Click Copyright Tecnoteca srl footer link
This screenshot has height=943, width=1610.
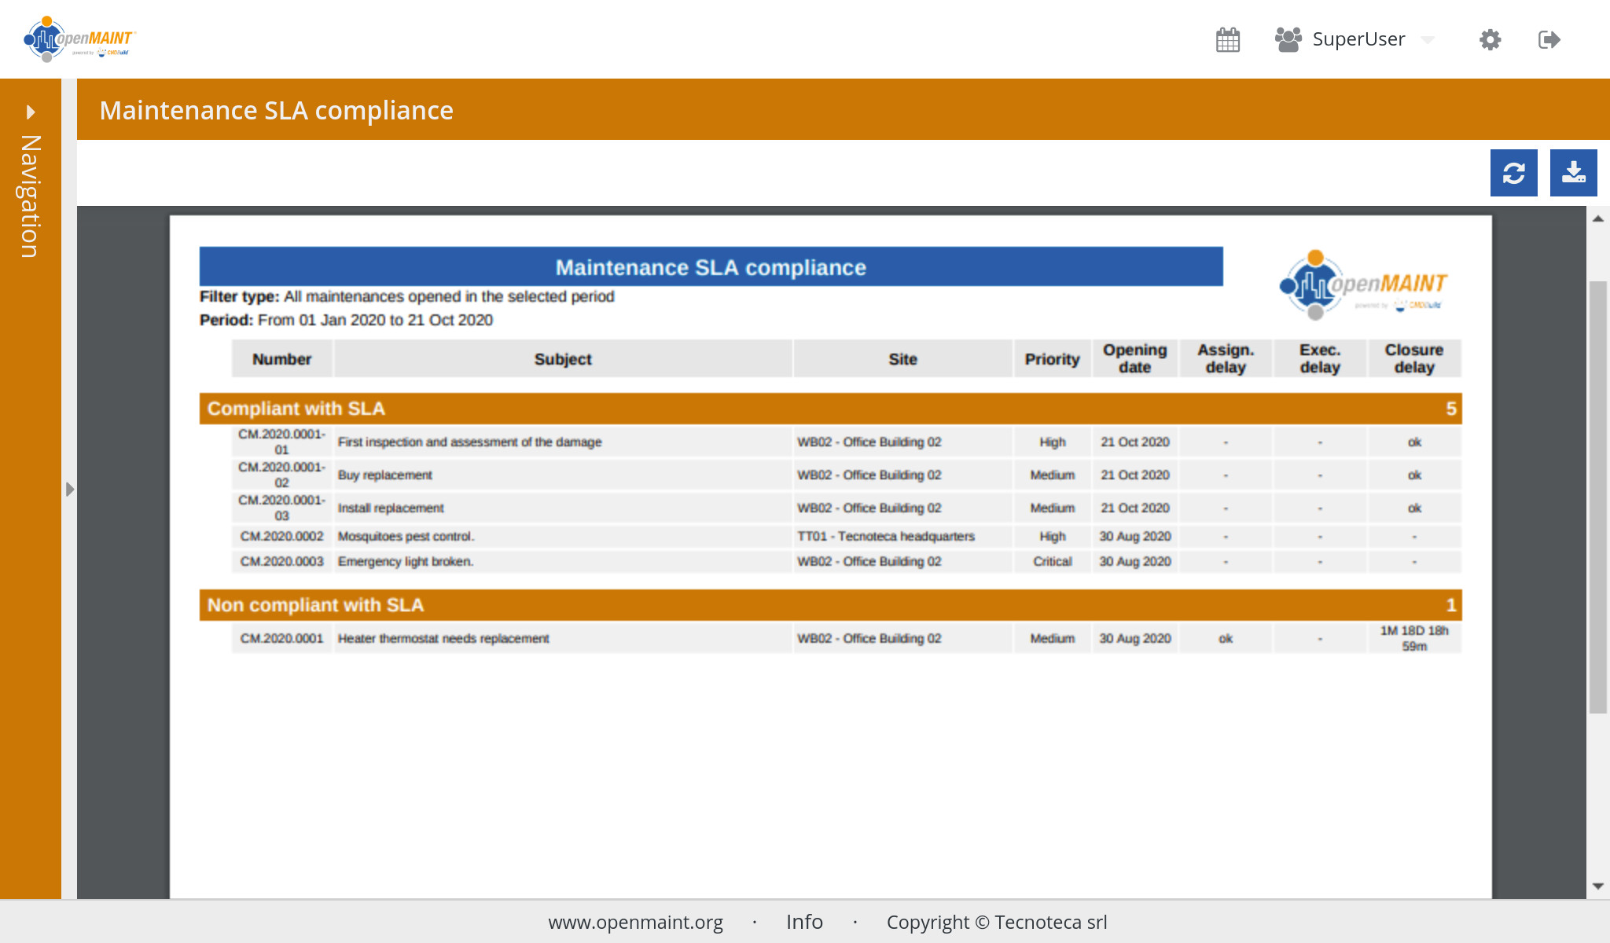pyautogui.click(x=996, y=922)
